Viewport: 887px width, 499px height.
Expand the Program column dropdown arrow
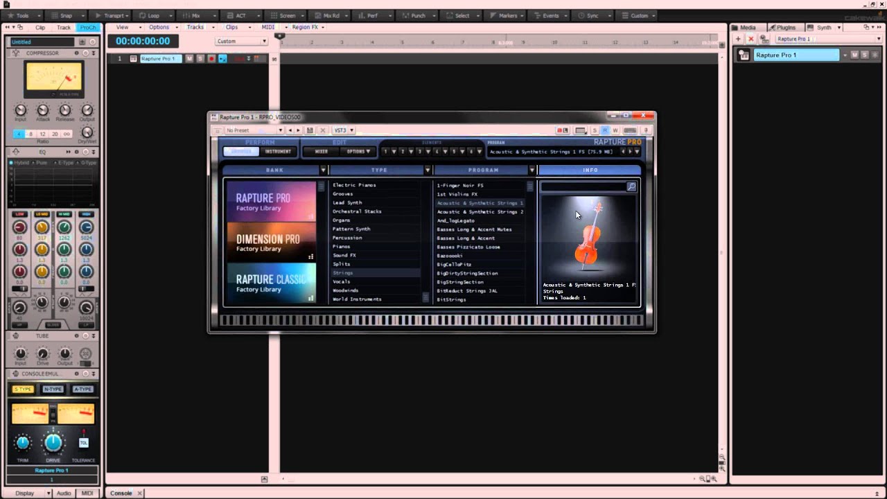tap(532, 170)
